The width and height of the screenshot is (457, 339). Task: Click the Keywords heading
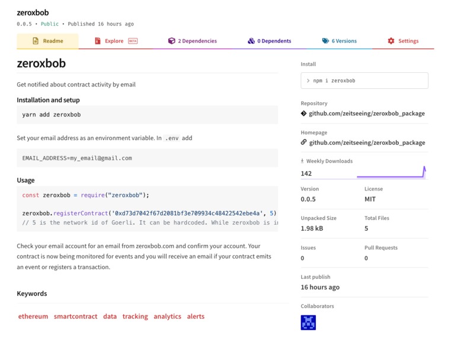[32, 293]
